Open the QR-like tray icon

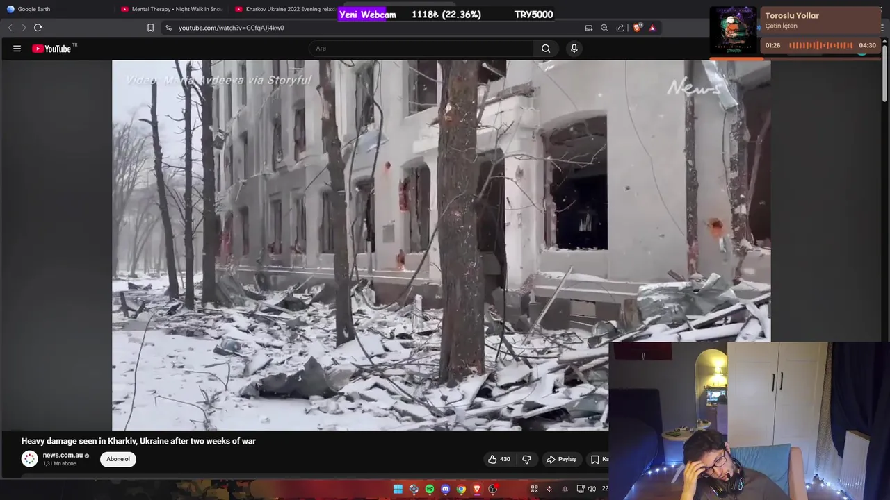(x=534, y=489)
